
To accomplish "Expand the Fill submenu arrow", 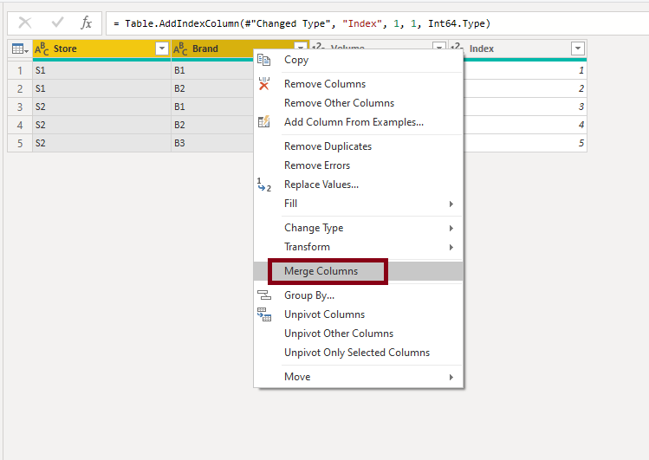I will coord(451,204).
